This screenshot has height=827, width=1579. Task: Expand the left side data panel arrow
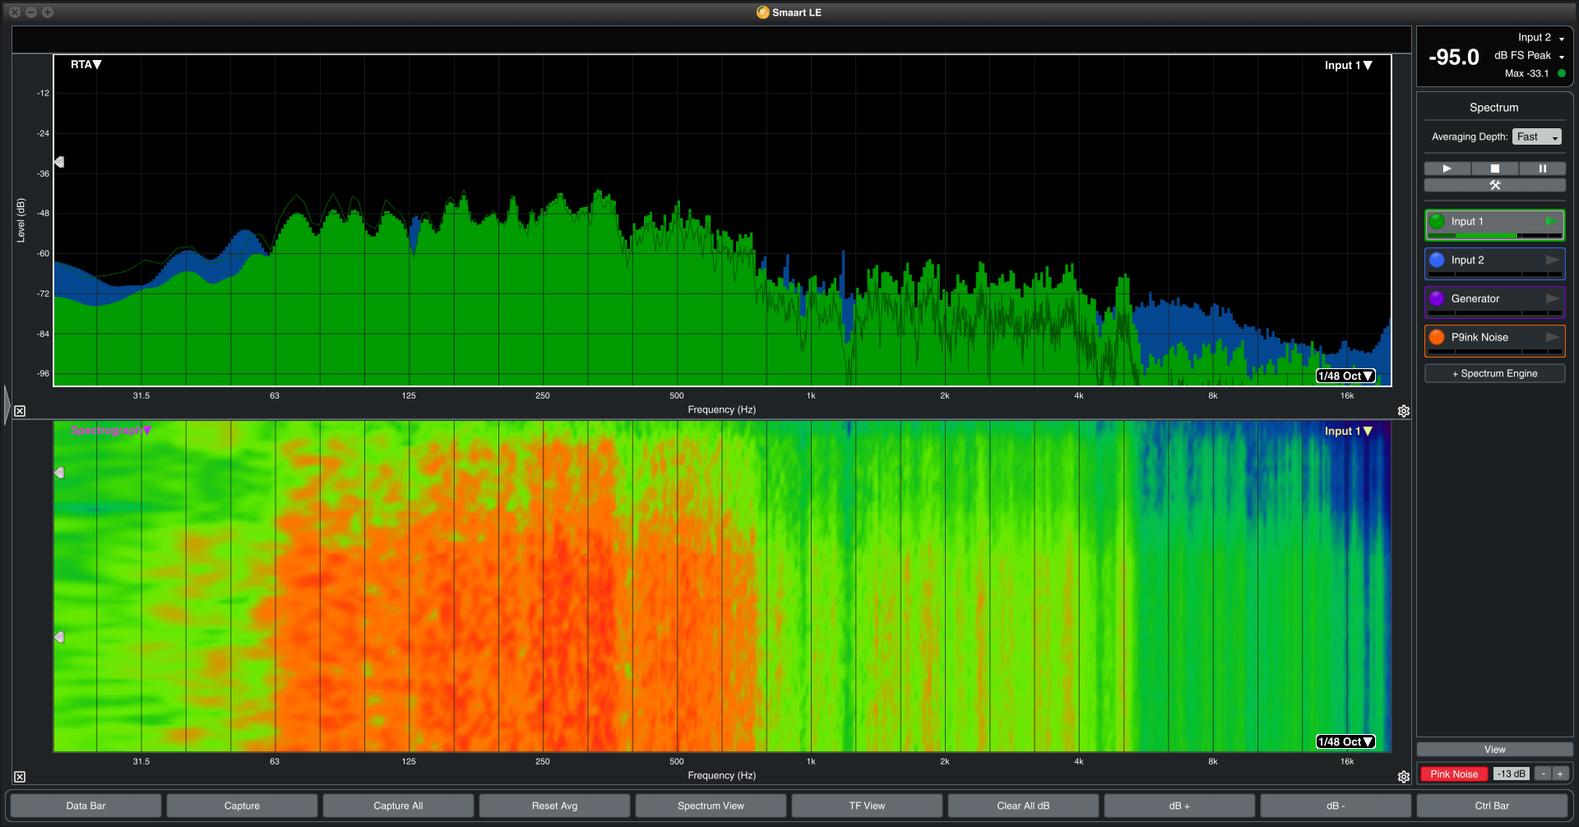click(7, 404)
